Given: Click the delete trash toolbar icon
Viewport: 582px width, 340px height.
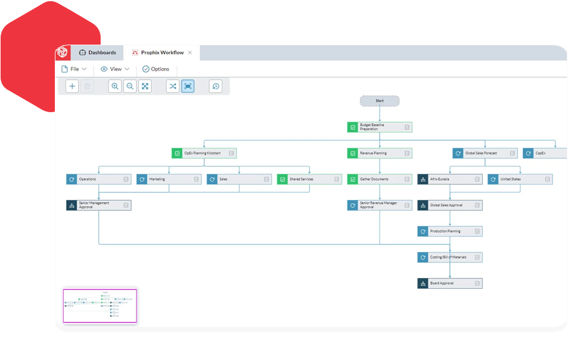Looking at the screenshot, I should tap(87, 86).
